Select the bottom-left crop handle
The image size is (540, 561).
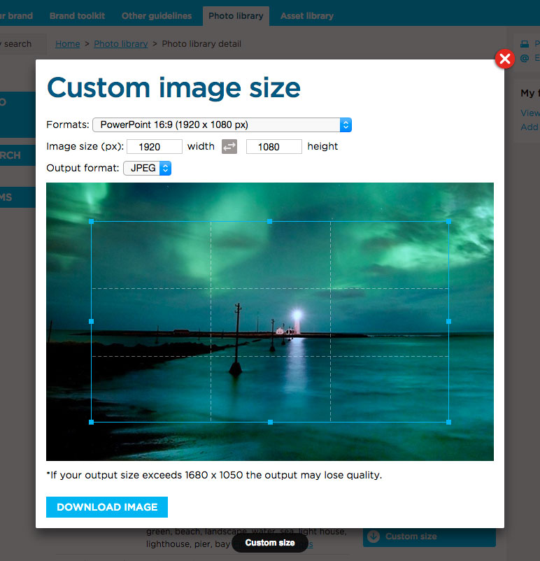(92, 422)
